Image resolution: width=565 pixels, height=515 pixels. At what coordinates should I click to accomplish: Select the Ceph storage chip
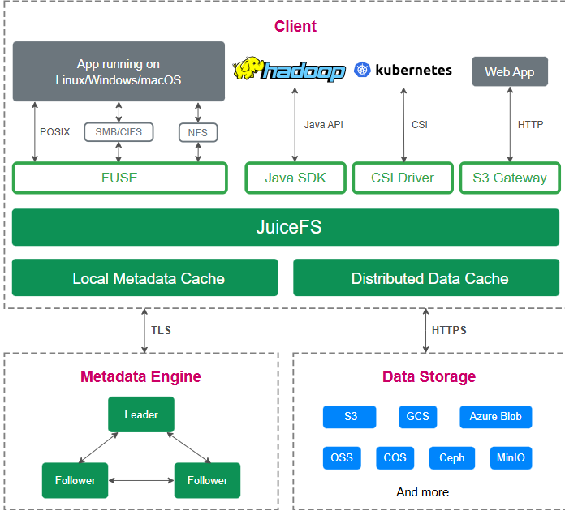click(452, 457)
